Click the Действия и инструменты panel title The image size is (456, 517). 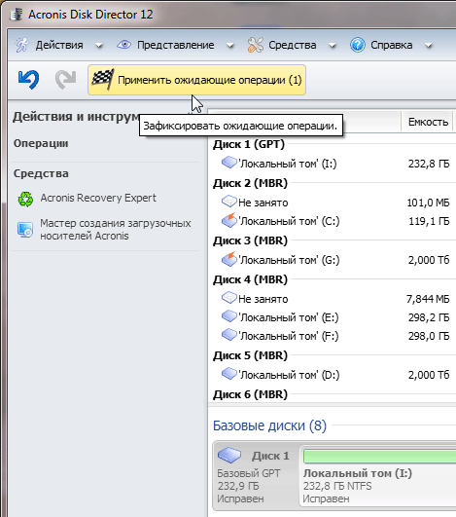click(x=77, y=117)
